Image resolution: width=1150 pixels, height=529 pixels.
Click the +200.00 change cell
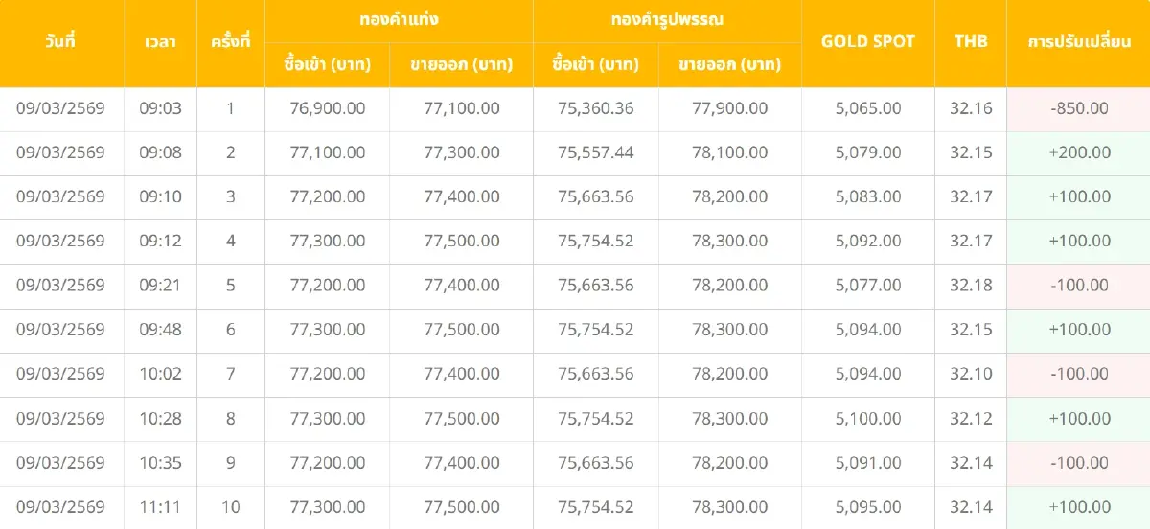[1079, 152]
